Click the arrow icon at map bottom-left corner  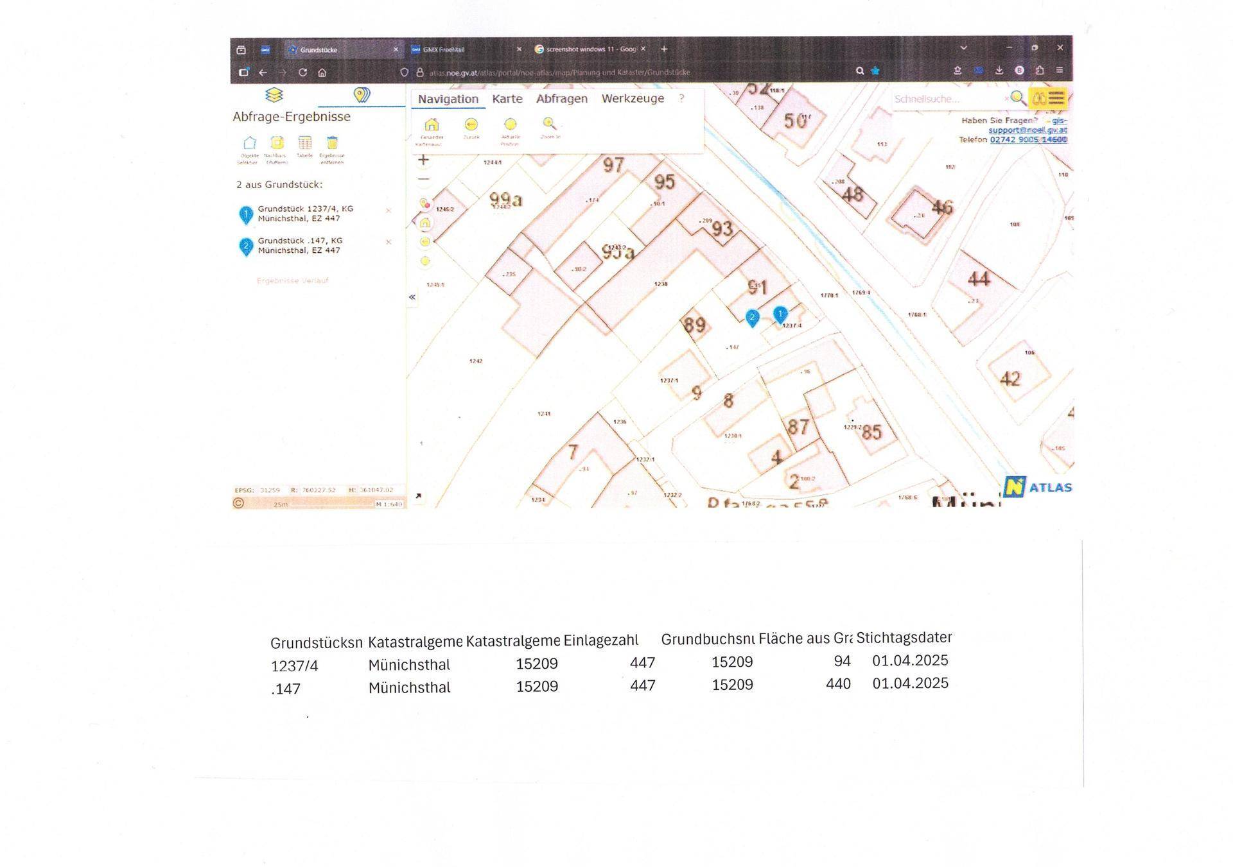418,496
